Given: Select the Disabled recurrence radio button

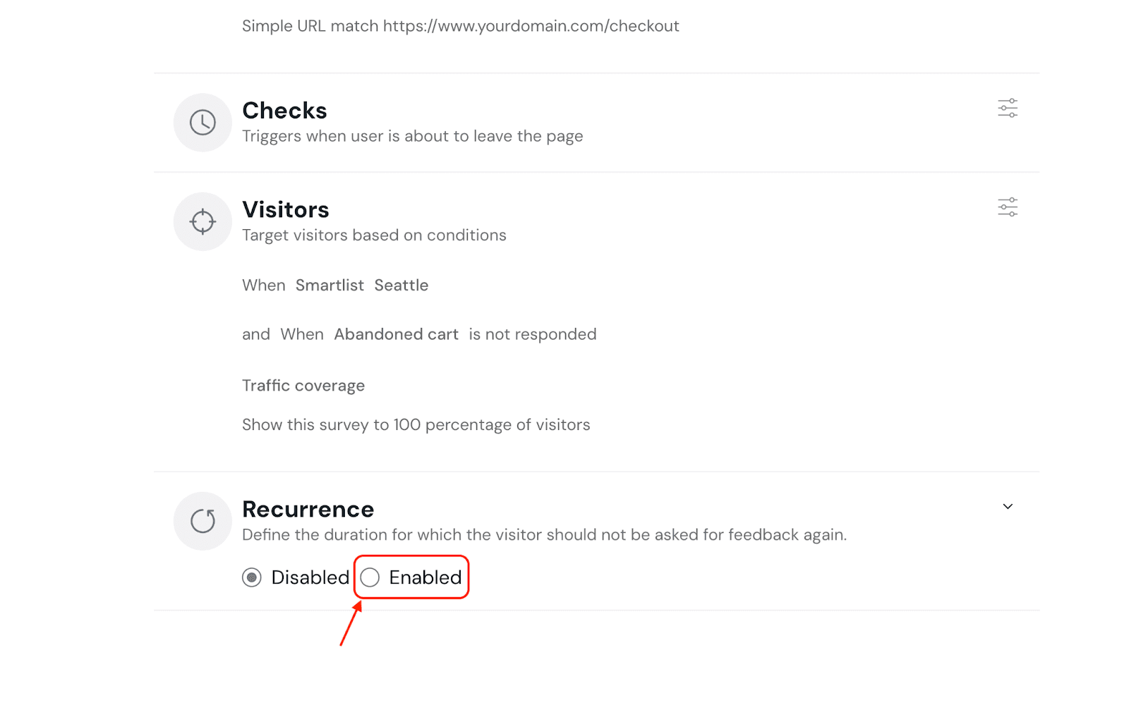Looking at the screenshot, I should 252,577.
